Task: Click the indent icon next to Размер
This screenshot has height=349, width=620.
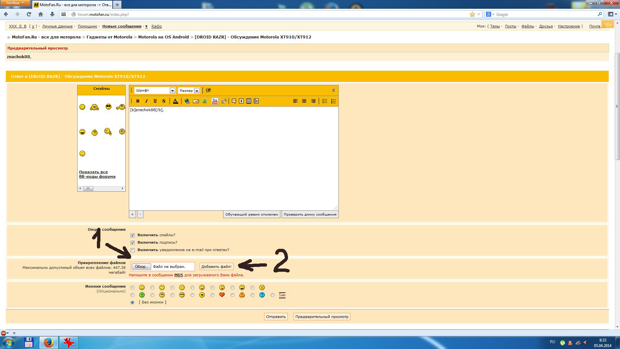Action: coord(208,90)
